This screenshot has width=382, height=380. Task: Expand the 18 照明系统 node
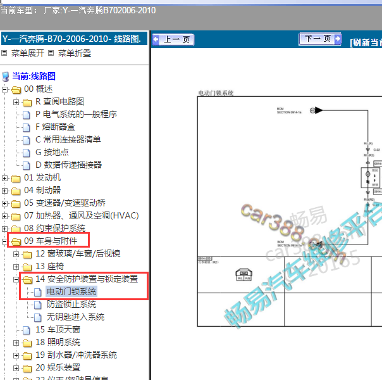coord(16,343)
